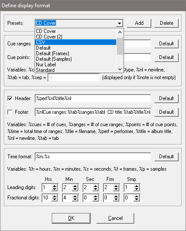Pick the Nur Label preset
Image resolution: width=186 pixels, height=231 pixels.
tap(76, 65)
